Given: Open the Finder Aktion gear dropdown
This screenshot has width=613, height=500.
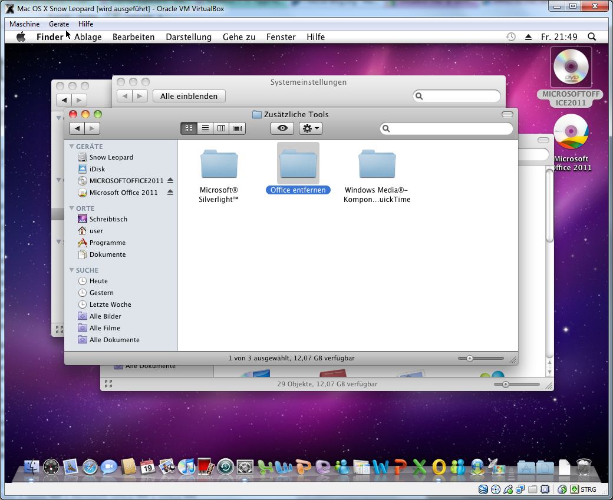Looking at the screenshot, I should tap(310, 128).
